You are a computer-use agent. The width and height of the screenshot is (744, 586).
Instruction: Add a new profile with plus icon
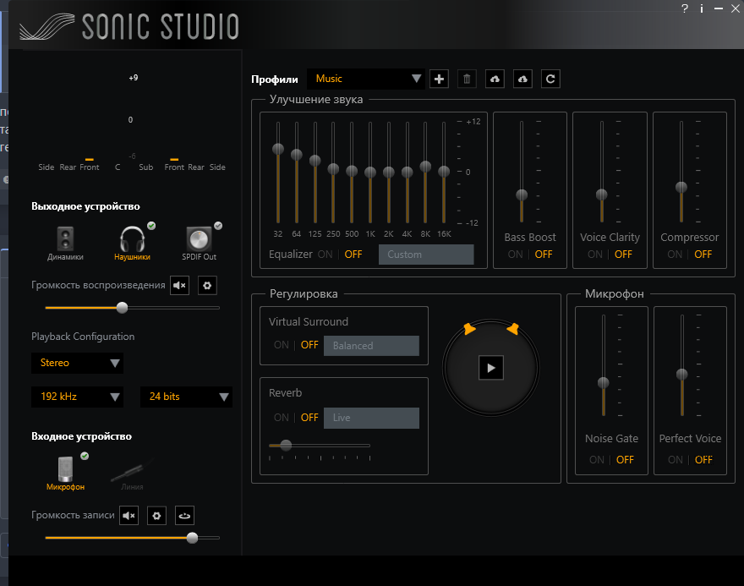point(439,79)
